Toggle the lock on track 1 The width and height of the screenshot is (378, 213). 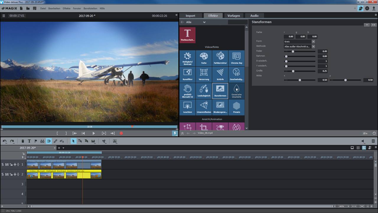coord(11,164)
